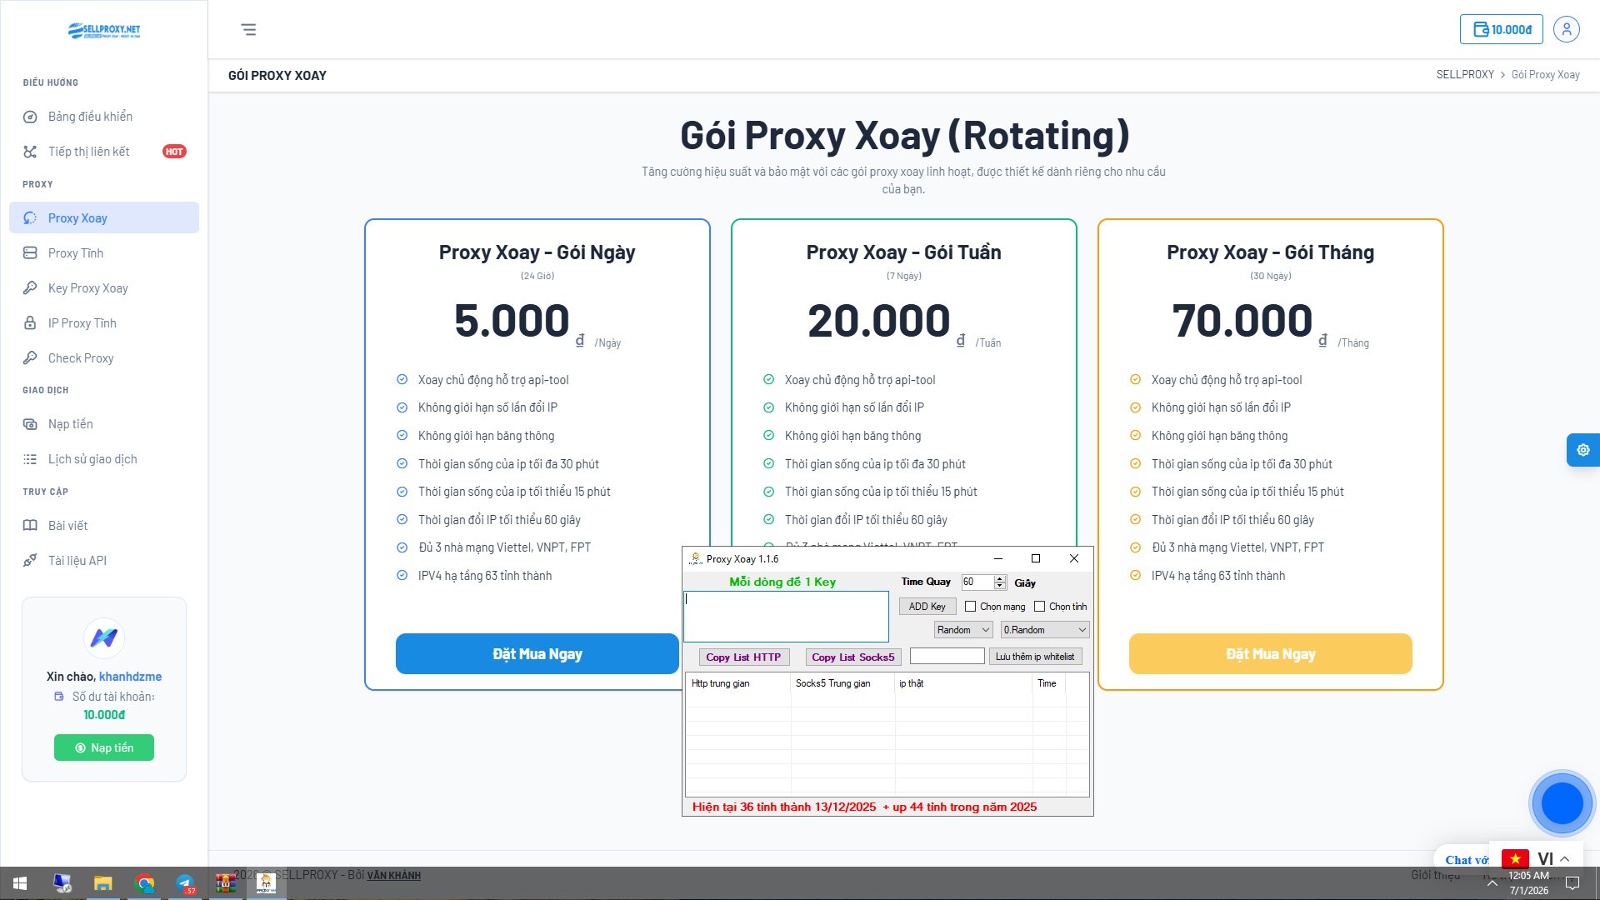Viewport: 1600px width, 900px height.
Task: Expand the 0.Random province dropdown
Action: (1045, 630)
